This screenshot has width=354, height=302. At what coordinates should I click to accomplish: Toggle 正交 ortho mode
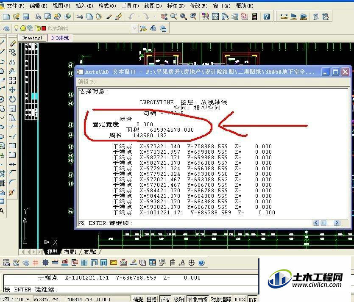(x=165, y=299)
